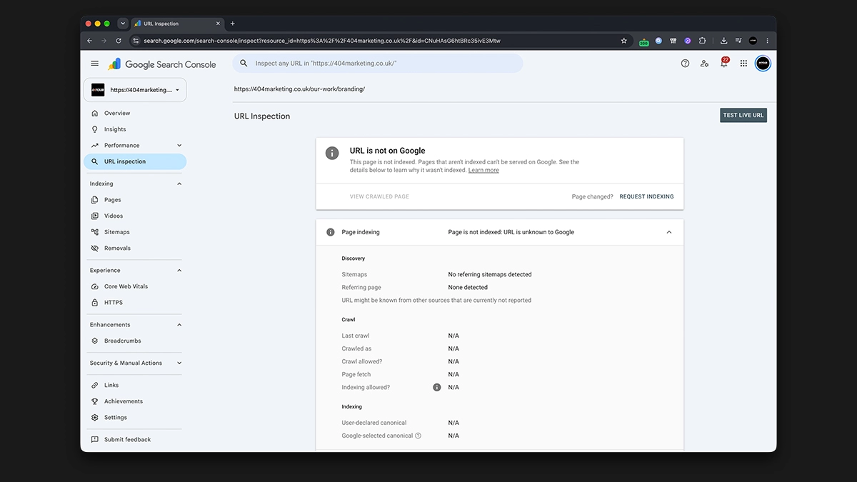Close the URL Inspection browser tab
Image resolution: width=857 pixels, height=482 pixels.
219,24
